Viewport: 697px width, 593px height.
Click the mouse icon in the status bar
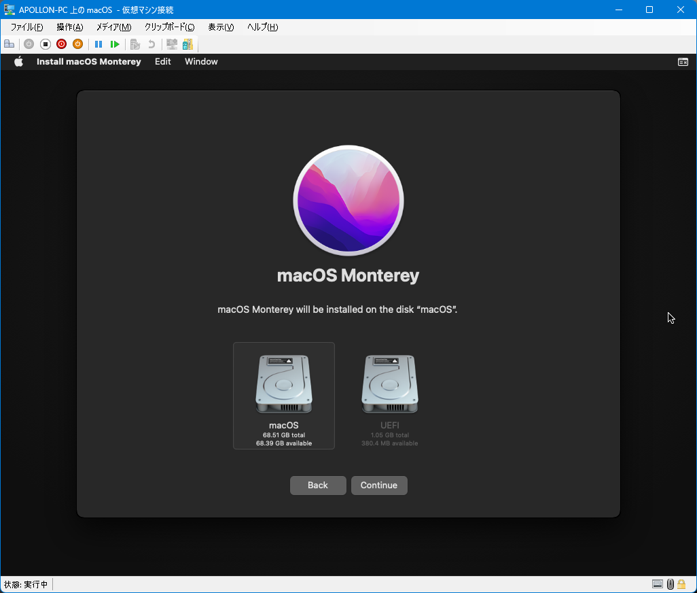click(671, 584)
